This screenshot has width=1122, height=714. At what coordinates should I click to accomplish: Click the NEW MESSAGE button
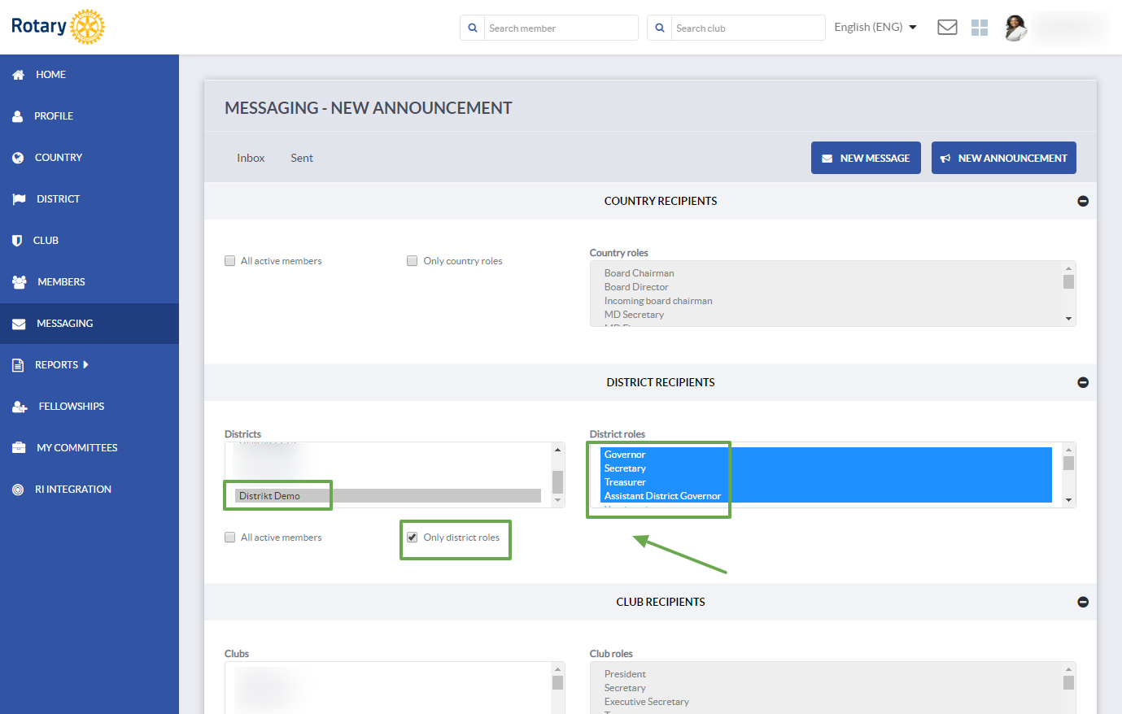point(866,158)
